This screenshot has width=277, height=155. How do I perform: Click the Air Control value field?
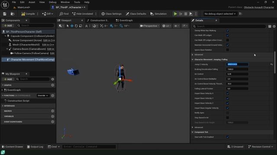pyautogui.click(x=237, y=74)
